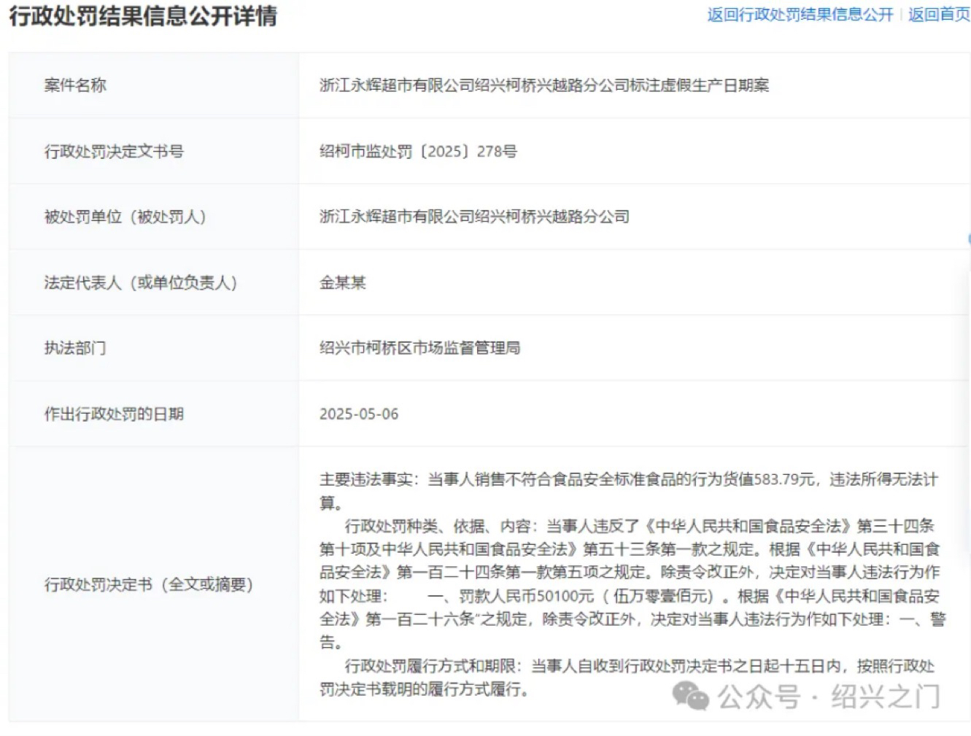Click the paragraph starting 行政处罚种类、依据、内容

[x=632, y=584]
